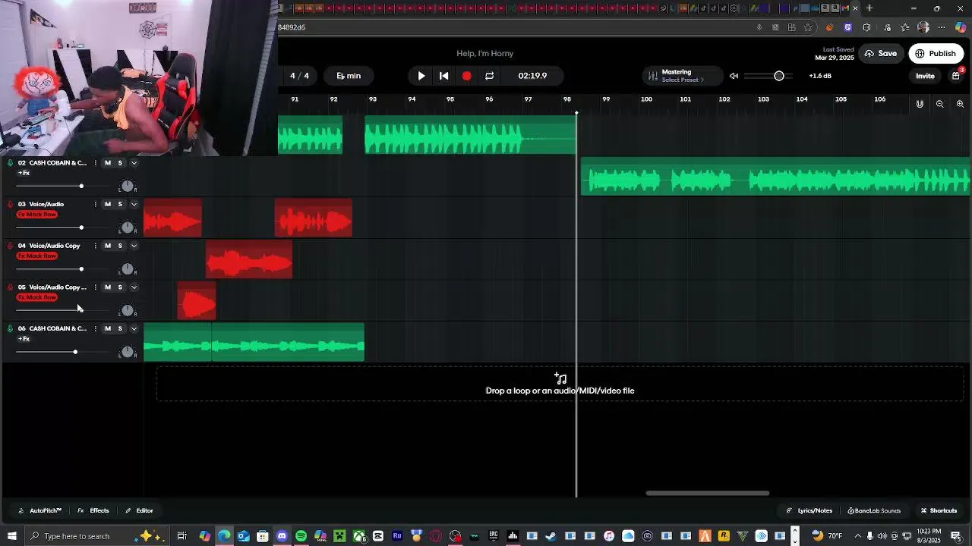Expand track 04 chevron dropdown
Viewport: 972px width, 546px height.
coord(134,246)
